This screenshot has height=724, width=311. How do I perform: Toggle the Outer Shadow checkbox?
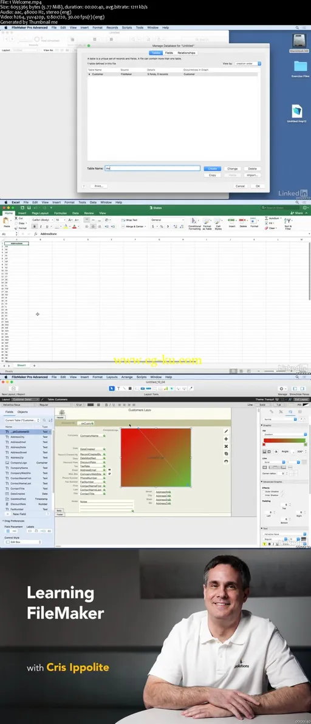click(x=263, y=491)
